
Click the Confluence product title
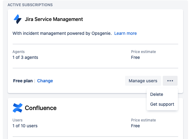point(41,108)
